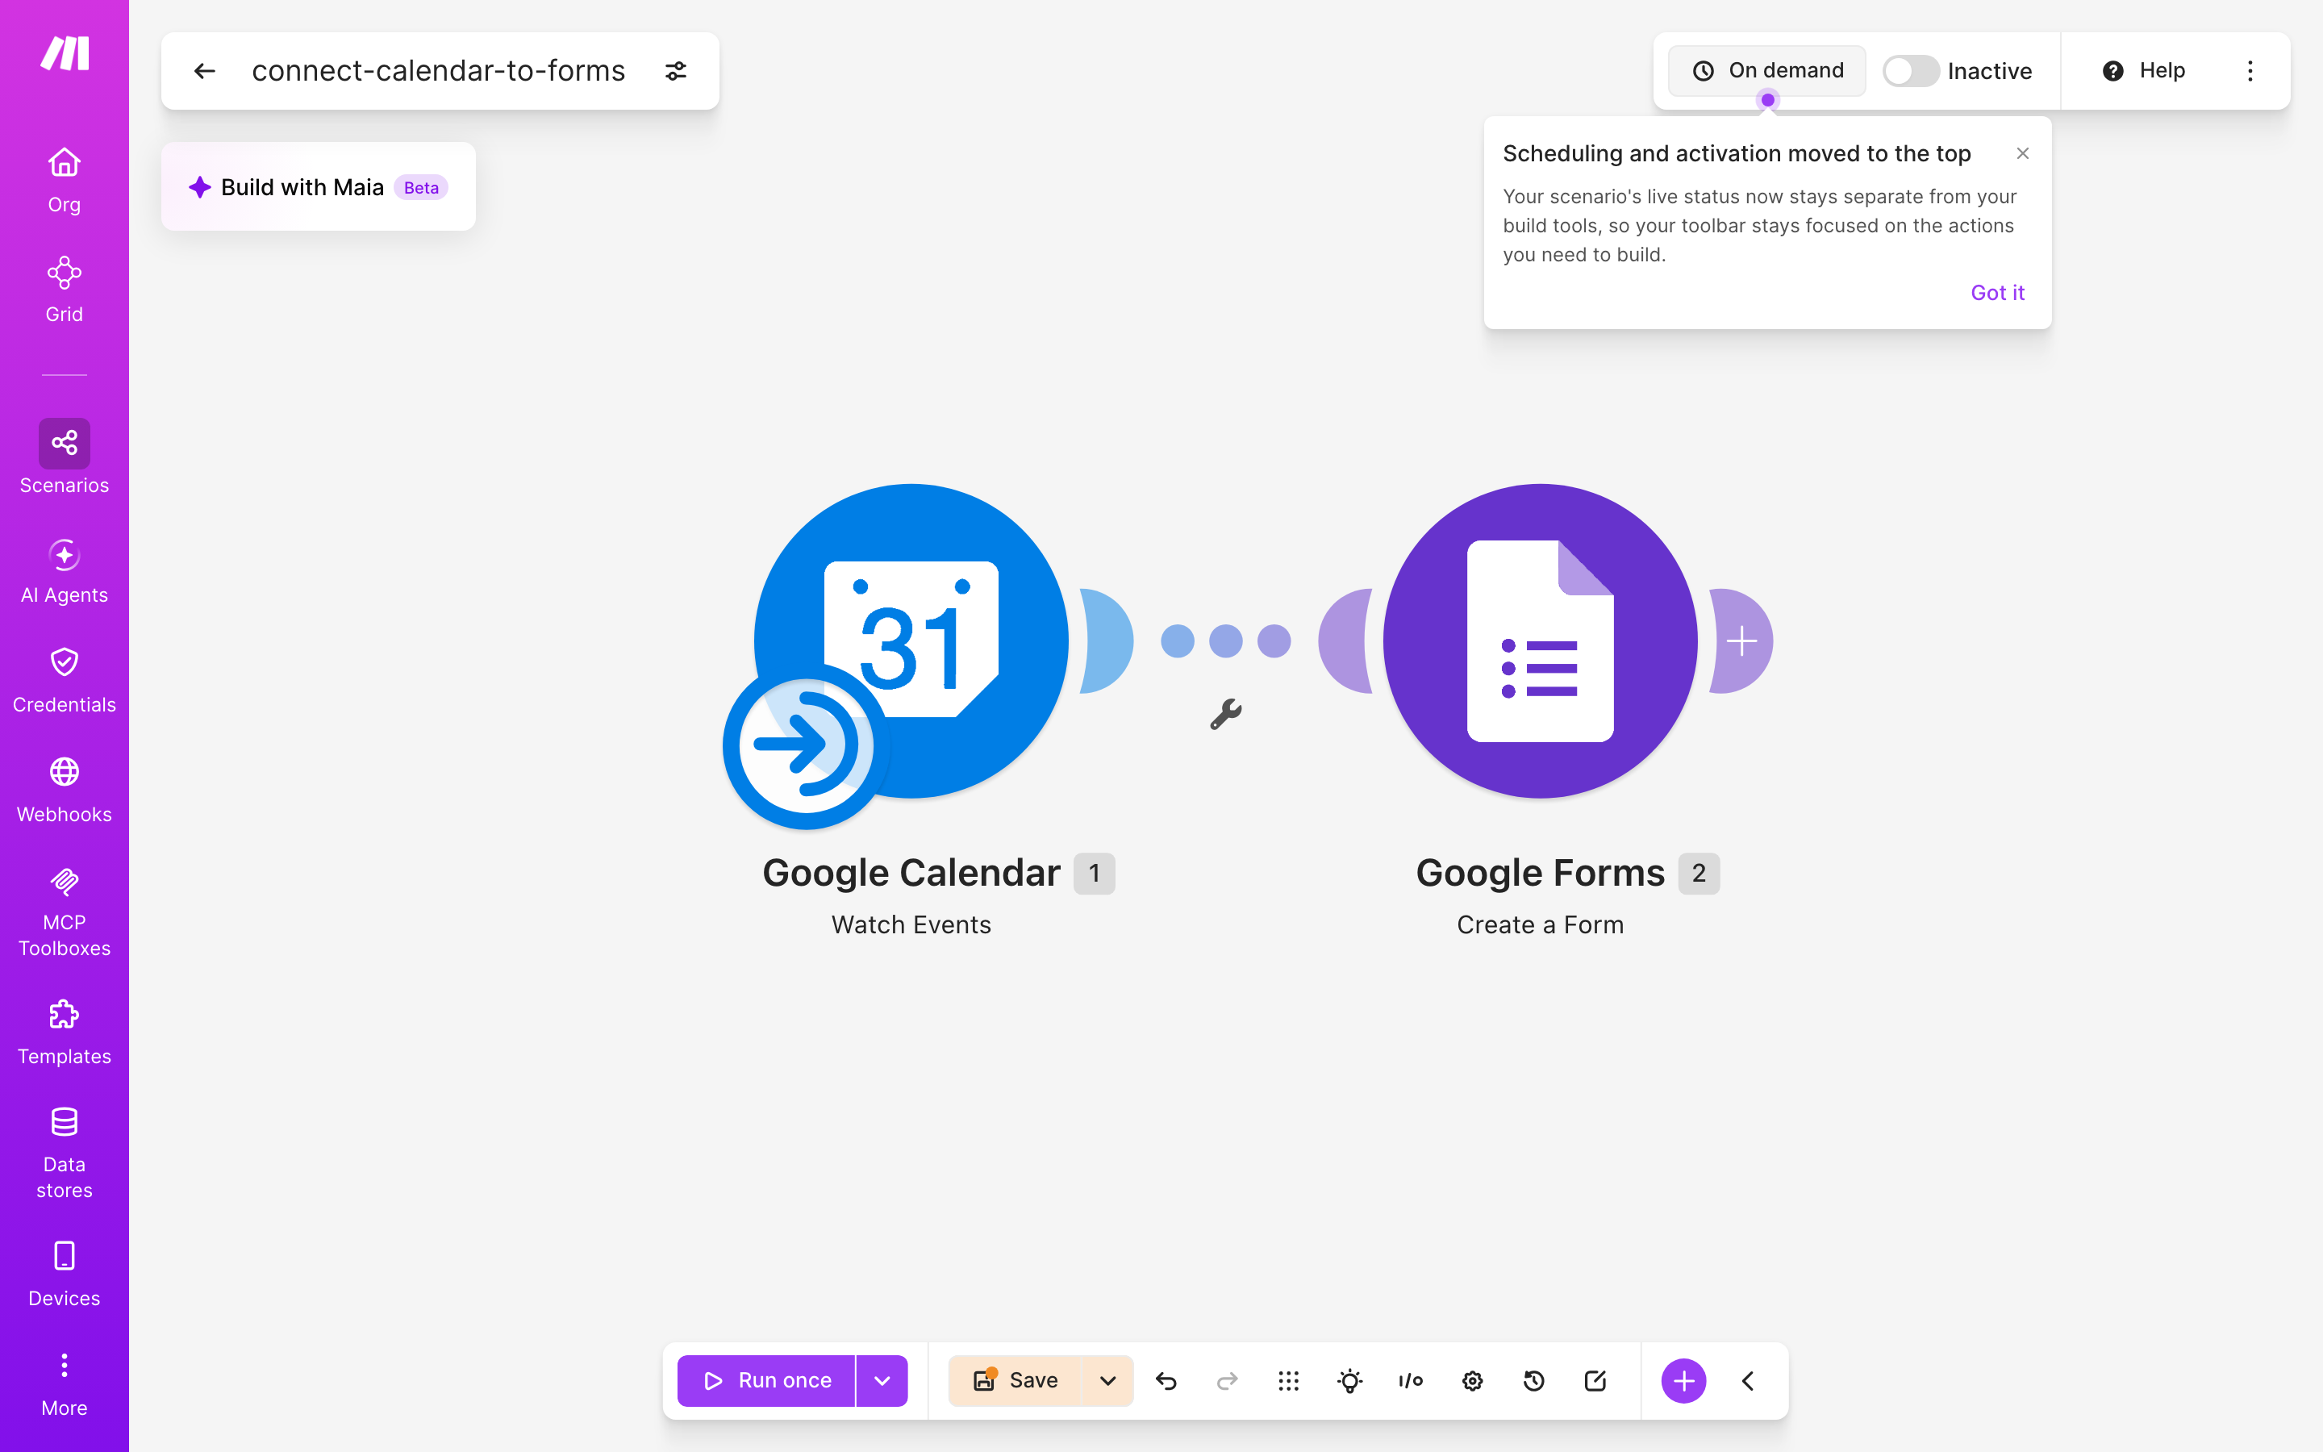Open scenario settings gear
Viewport: 2323px width, 1452px height.
click(x=1473, y=1381)
